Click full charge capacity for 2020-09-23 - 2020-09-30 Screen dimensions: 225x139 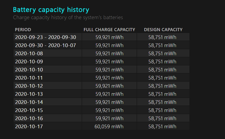[x=109, y=37]
